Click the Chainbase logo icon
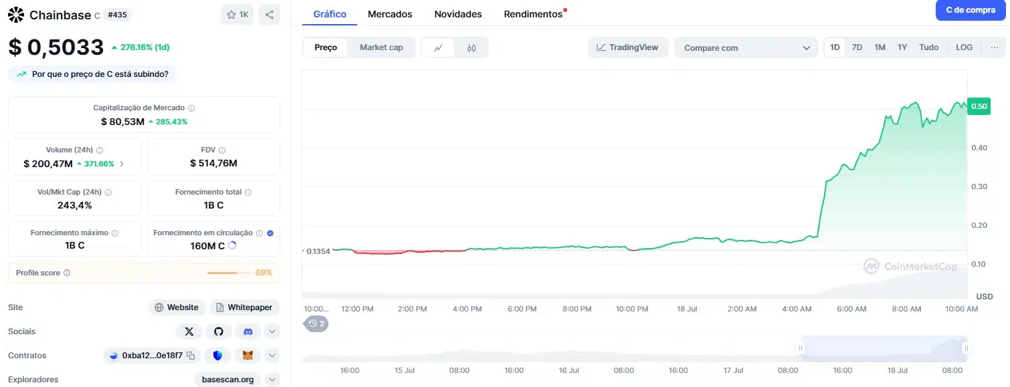 click(x=15, y=15)
